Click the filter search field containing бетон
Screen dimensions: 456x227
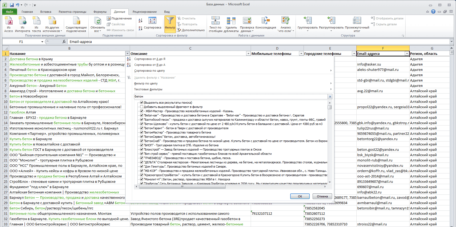pos(231,96)
